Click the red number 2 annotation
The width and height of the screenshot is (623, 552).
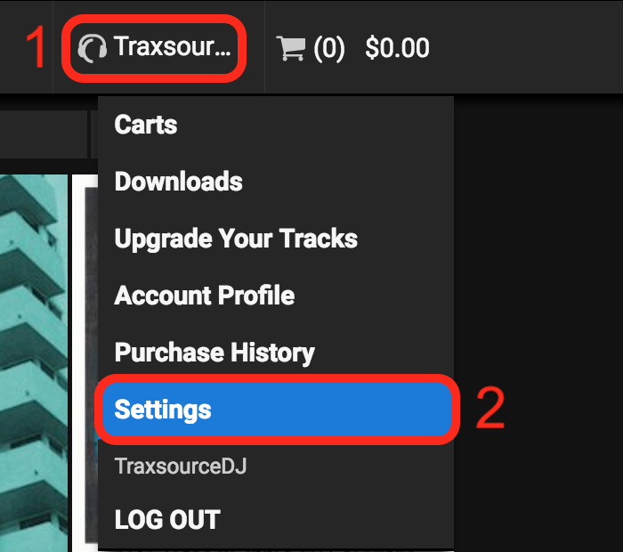coord(490,409)
